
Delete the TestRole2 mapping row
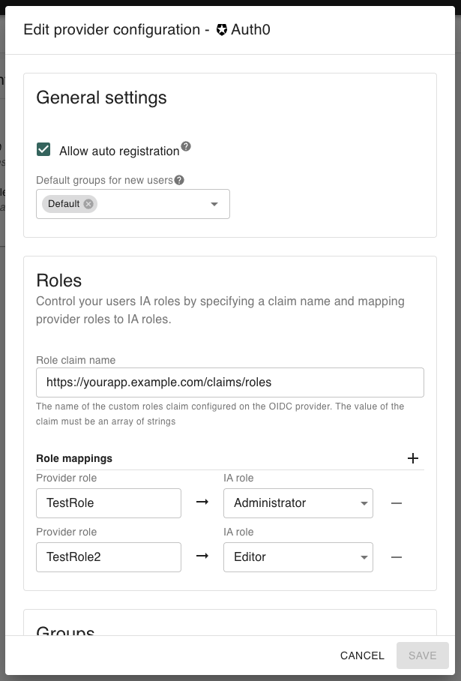[x=397, y=557]
